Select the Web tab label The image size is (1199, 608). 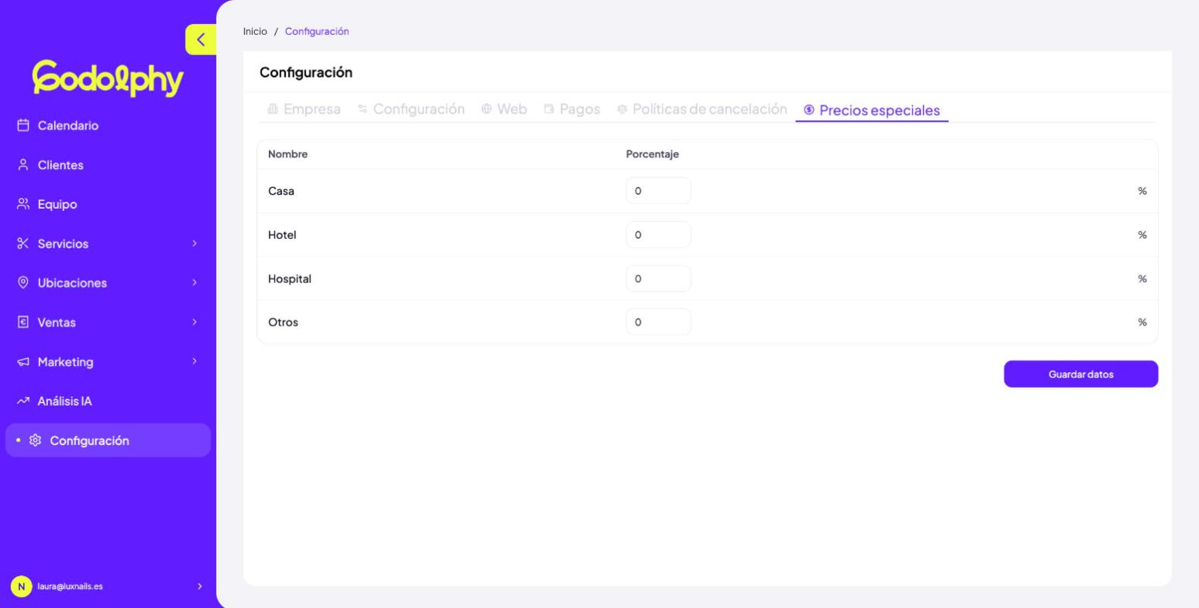(x=512, y=109)
